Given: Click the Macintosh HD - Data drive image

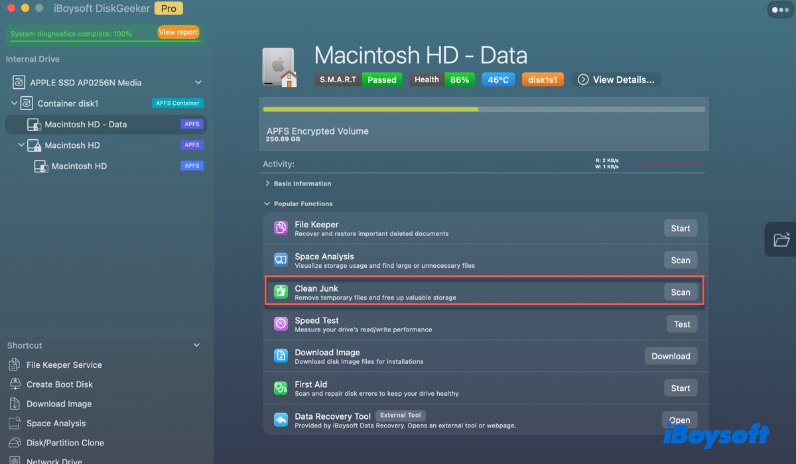Looking at the screenshot, I should [x=280, y=68].
